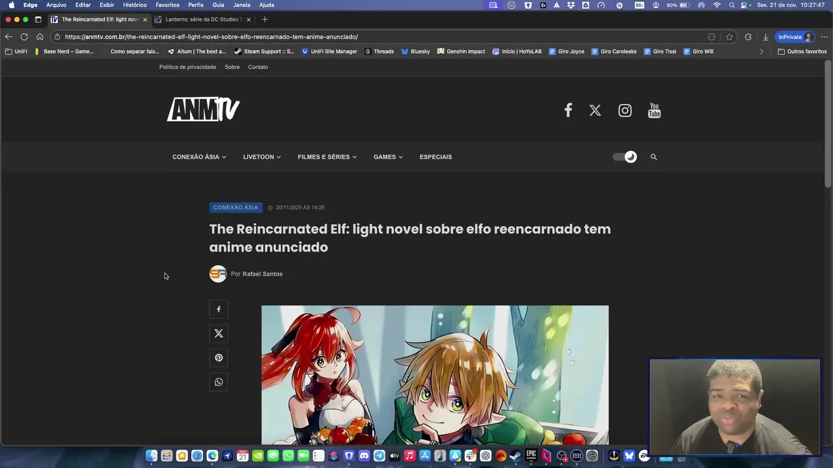
Task: Open Spotlight search in menu bar
Action: [x=732, y=5]
